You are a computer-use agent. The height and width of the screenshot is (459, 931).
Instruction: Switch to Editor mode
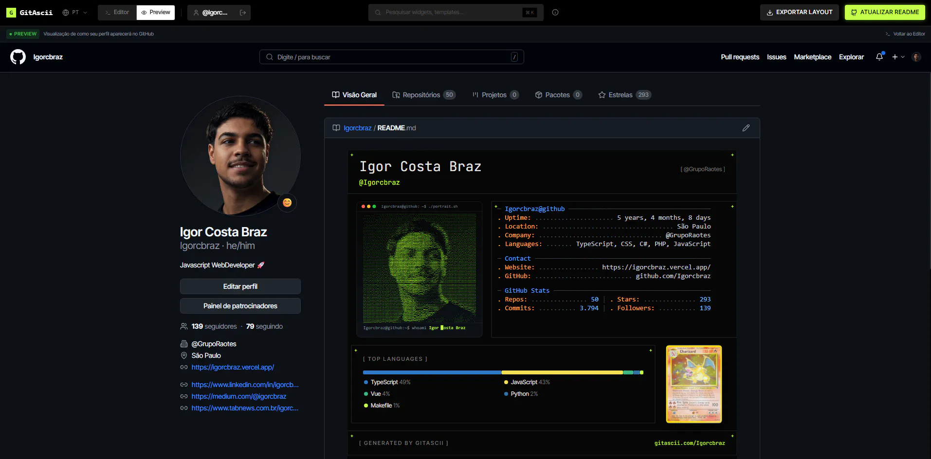click(x=117, y=13)
